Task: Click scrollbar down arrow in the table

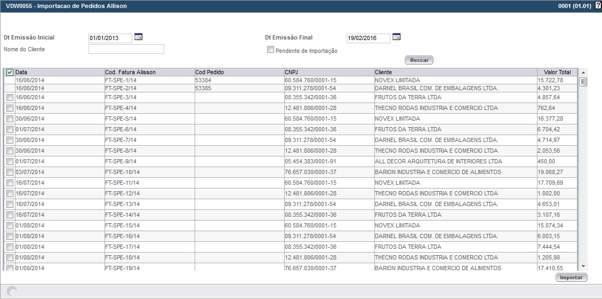Action: tap(583, 266)
